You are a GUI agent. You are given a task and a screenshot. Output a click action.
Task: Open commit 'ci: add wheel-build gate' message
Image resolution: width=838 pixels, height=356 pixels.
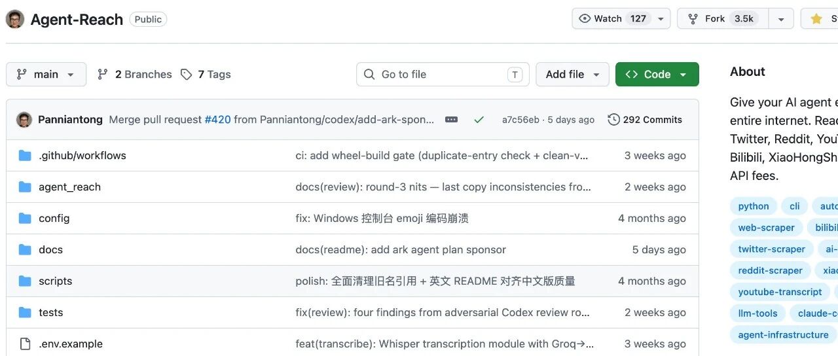coord(442,155)
